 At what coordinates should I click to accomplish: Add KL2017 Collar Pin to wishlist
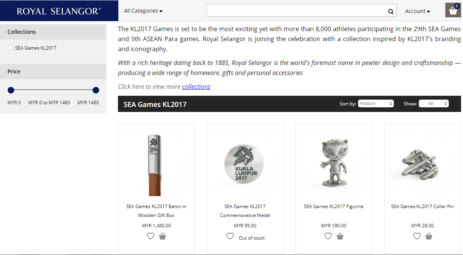[x=417, y=236]
